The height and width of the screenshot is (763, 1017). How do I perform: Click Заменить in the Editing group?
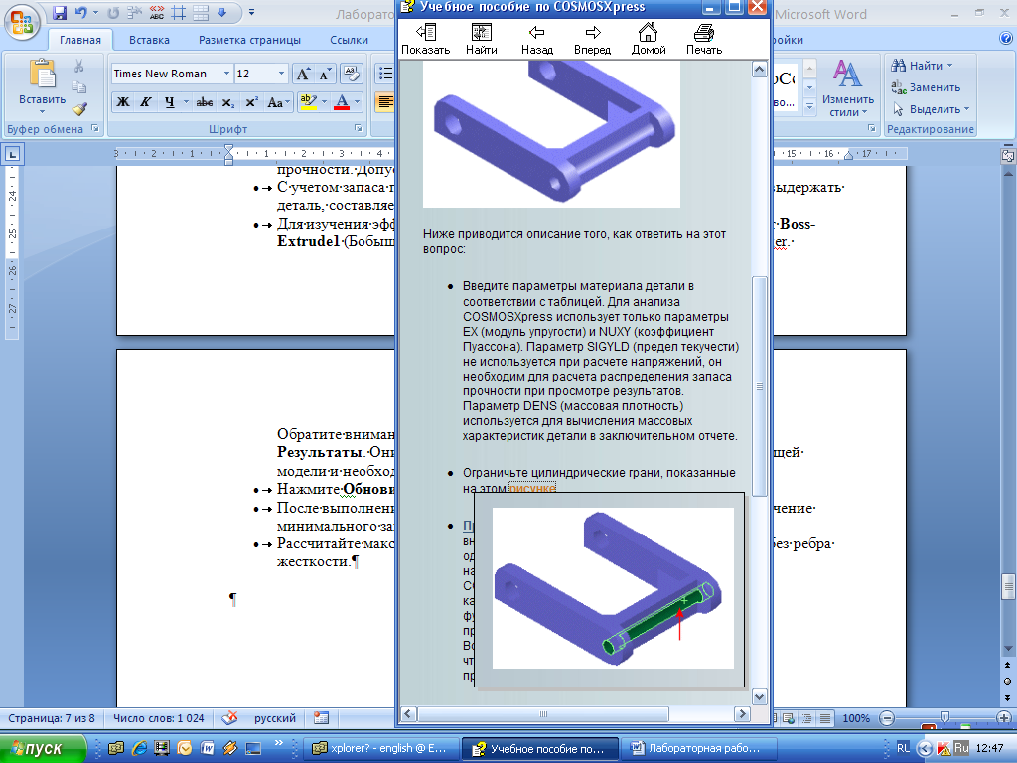pyautogui.click(x=926, y=87)
